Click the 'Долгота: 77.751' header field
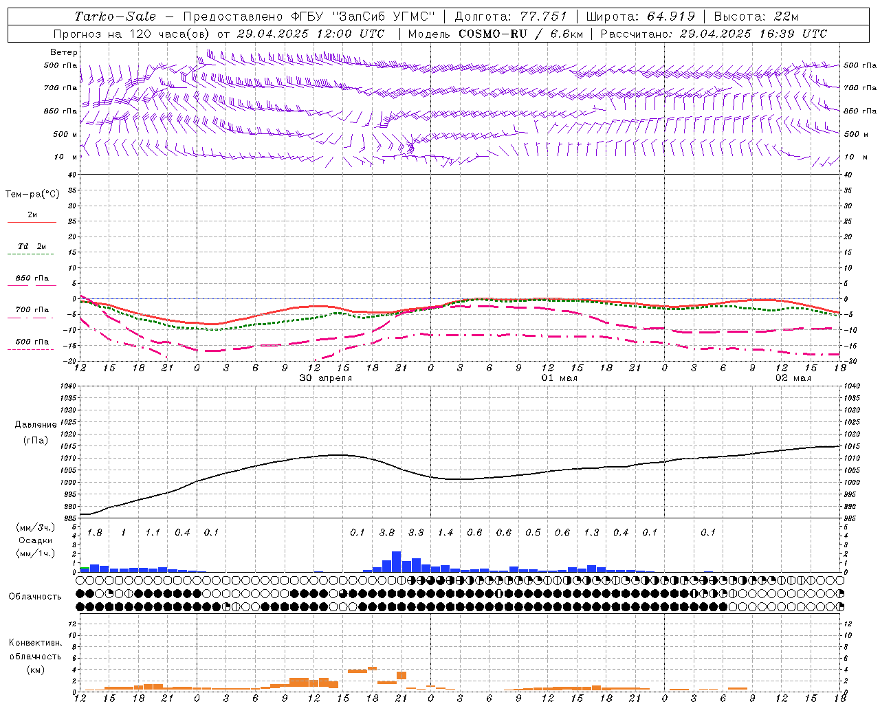This screenshot has height=704, width=880. point(511,16)
